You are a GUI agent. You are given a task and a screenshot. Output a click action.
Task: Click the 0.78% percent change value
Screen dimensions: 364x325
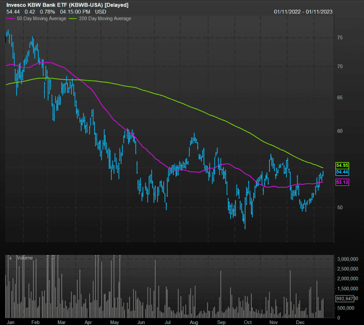coord(48,11)
